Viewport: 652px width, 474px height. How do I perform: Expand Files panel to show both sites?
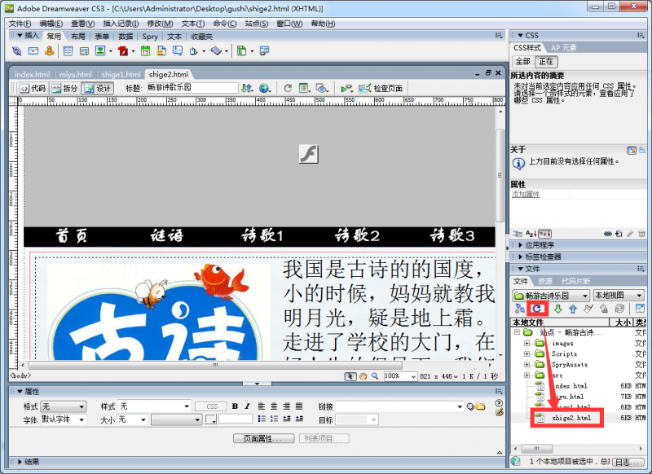(x=640, y=309)
